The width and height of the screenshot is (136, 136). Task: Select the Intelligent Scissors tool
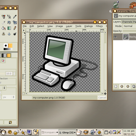coord(9,17)
